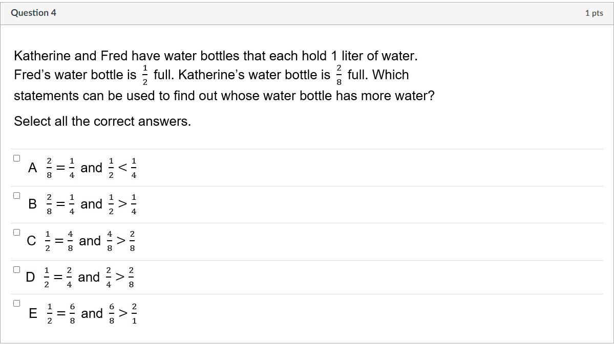The width and height of the screenshot is (614, 345).
Task: Click the less-than sign in option A
Action: click(x=122, y=168)
